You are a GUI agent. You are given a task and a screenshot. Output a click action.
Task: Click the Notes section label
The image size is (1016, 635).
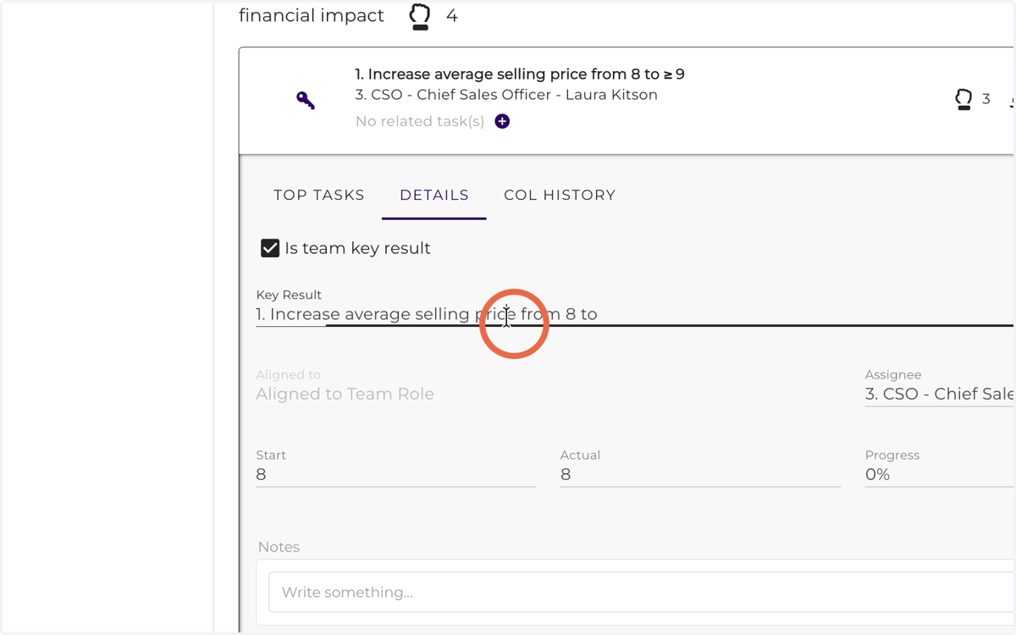pyautogui.click(x=279, y=547)
